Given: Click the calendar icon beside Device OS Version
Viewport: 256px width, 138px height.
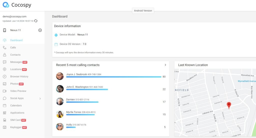Looking at the screenshot, I should click(56, 44).
